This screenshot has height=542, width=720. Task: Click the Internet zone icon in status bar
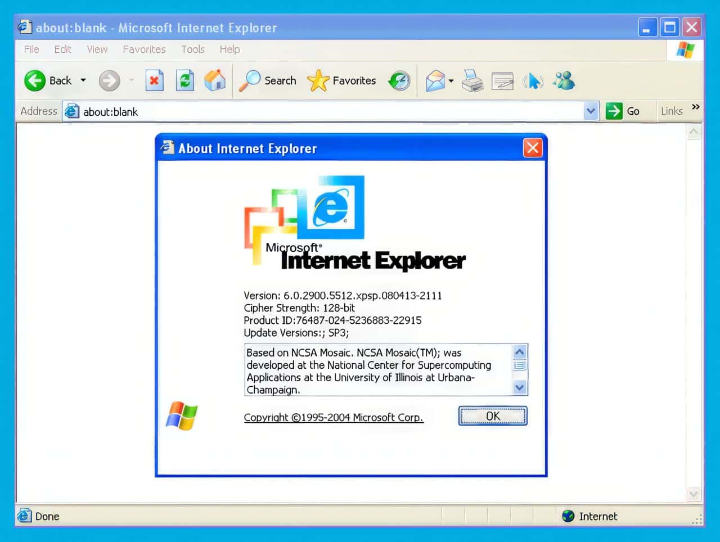point(568,516)
